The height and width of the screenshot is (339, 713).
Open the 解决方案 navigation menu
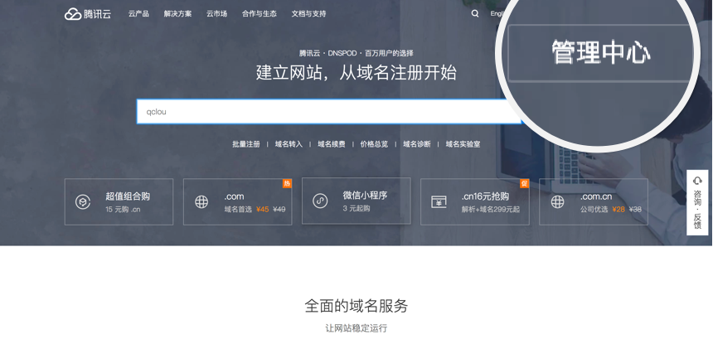[177, 13]
